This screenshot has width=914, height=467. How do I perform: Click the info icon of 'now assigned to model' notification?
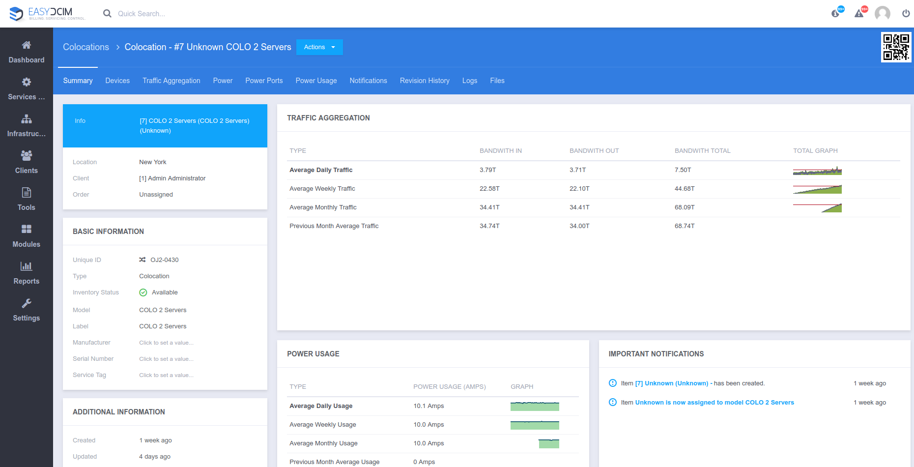click(613, 402)
